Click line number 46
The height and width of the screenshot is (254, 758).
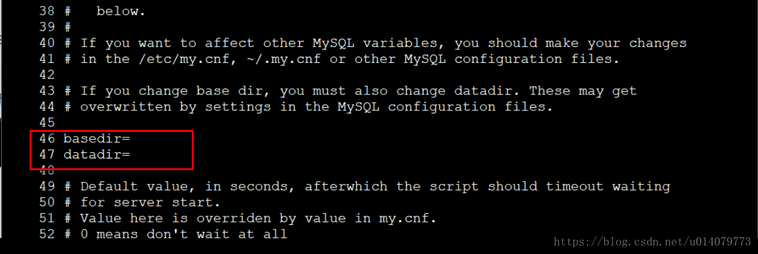coord(46,139)
